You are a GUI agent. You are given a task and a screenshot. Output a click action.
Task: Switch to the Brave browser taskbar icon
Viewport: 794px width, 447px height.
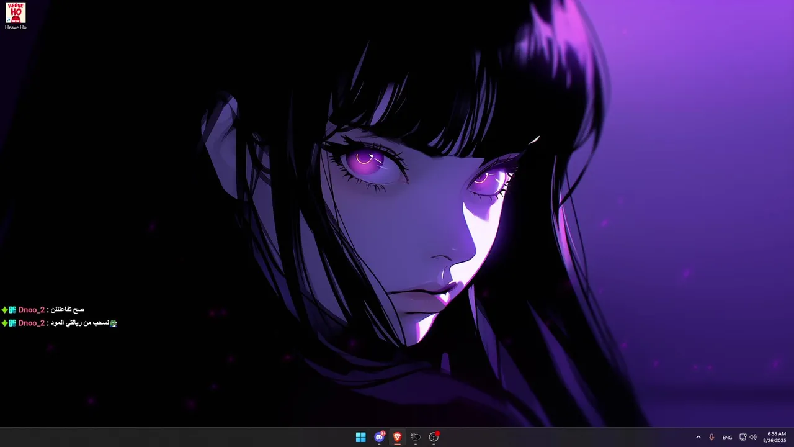click(397, 437)
